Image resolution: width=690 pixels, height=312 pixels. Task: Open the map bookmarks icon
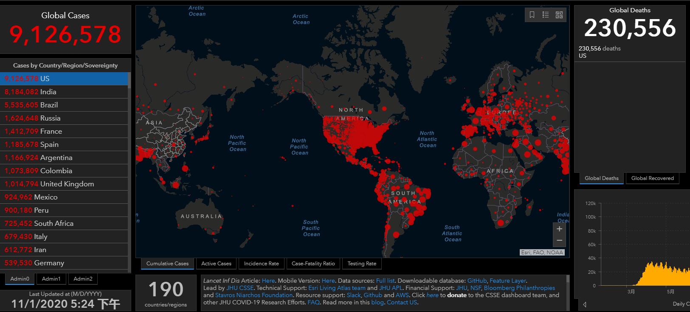pos(532,15)
